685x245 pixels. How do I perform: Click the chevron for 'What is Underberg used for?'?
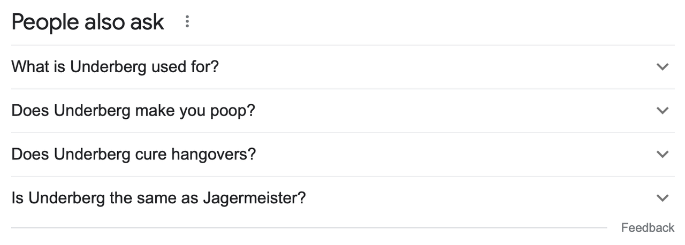tap(663, 67)
